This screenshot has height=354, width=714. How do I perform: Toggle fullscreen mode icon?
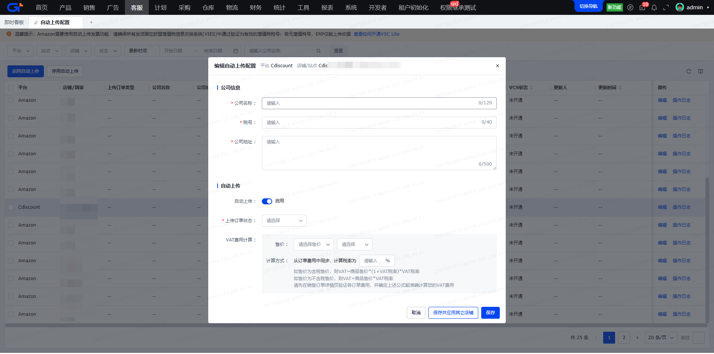pyautogui.click(x=666, y=7)
